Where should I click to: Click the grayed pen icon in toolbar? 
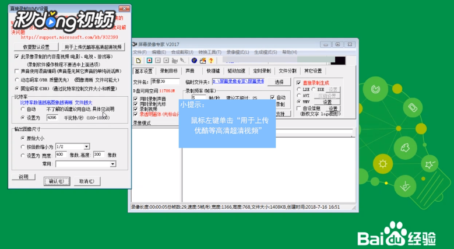[182, 60]
